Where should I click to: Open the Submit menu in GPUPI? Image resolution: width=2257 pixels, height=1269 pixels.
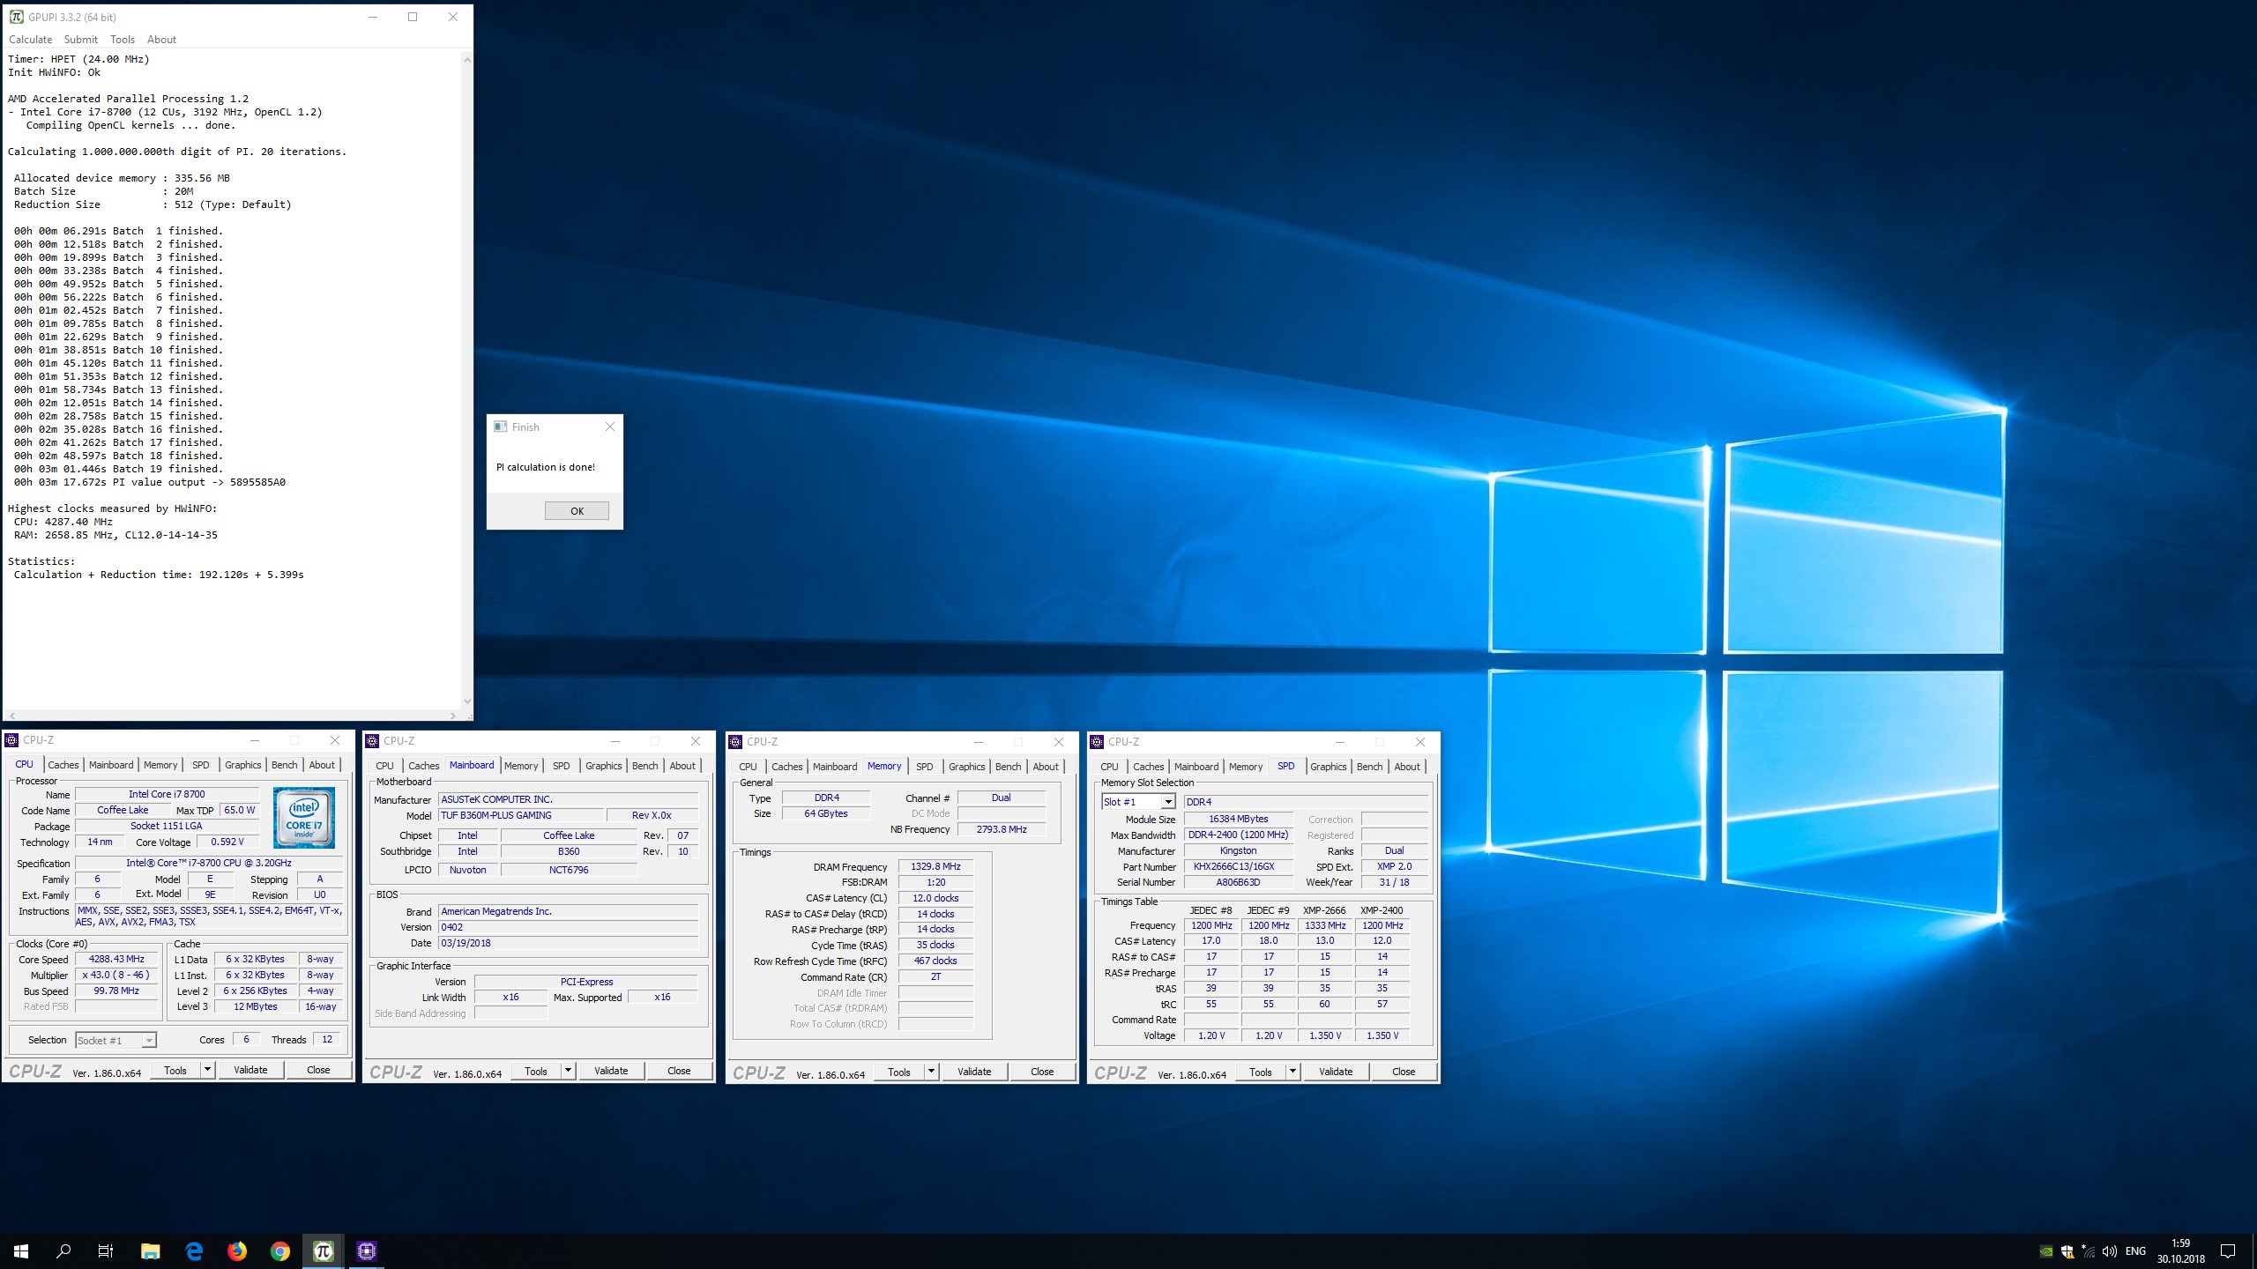point(81,40)
